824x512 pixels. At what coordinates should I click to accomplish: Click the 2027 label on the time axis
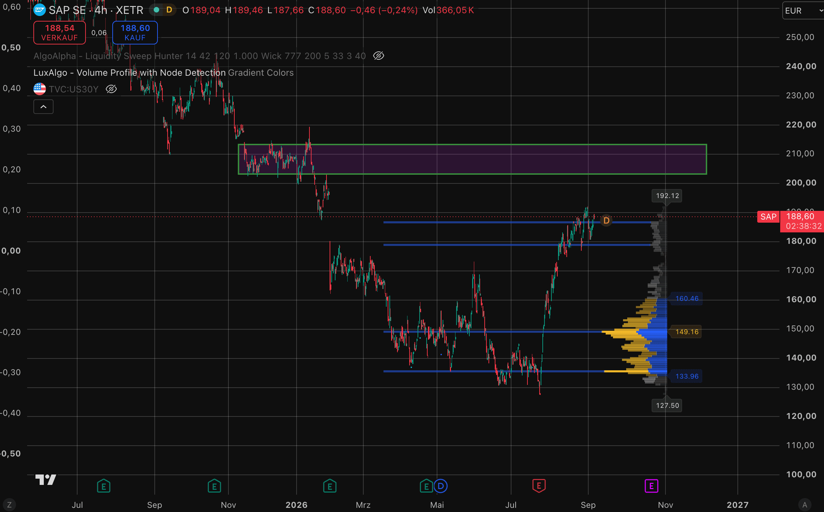(x=737, y=505)
